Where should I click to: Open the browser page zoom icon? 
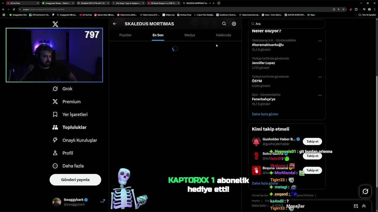[338, 9]
